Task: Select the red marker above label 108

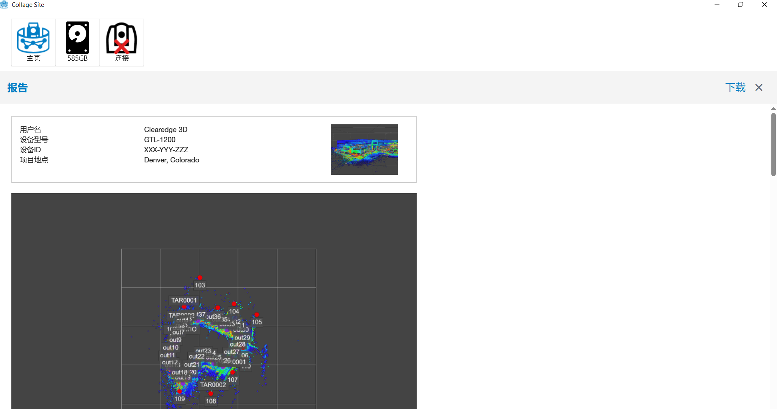Action: click(210, 393)
